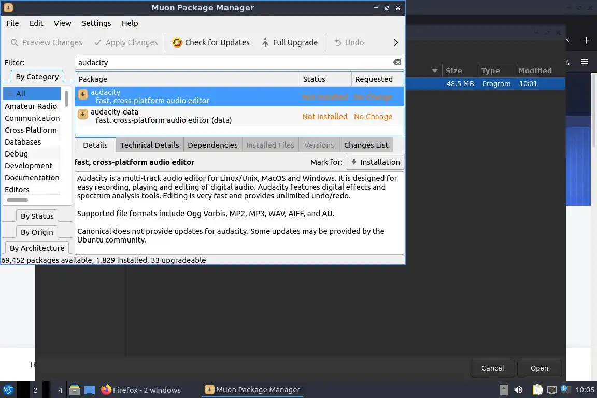Select the Communication category
Screen dimensions: 597x398
click(32, 118)
